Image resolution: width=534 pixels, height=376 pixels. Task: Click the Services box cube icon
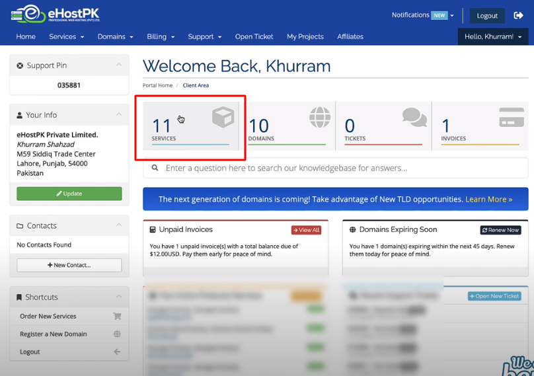pos(223,117)
